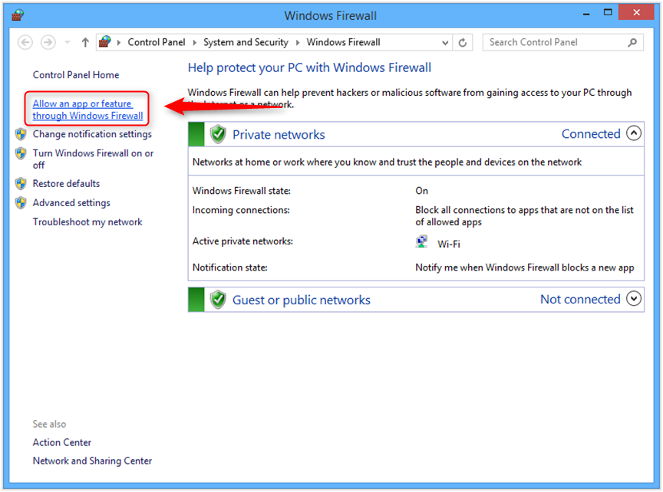663x492 pixels.
Task: Click the Windows Firewall title bar icon
Action: (18, 15)
